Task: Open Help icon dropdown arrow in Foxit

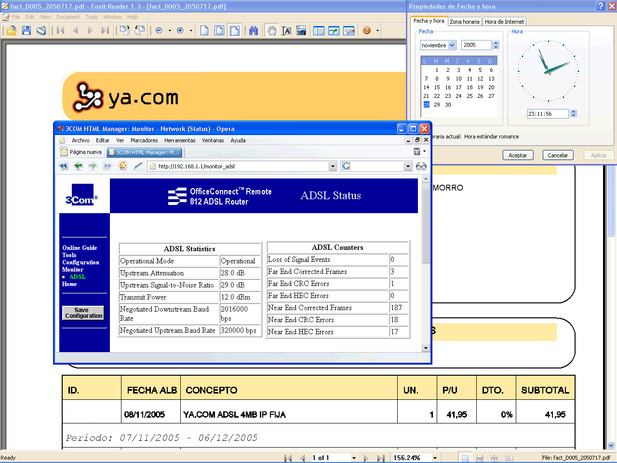Action: 377,30
